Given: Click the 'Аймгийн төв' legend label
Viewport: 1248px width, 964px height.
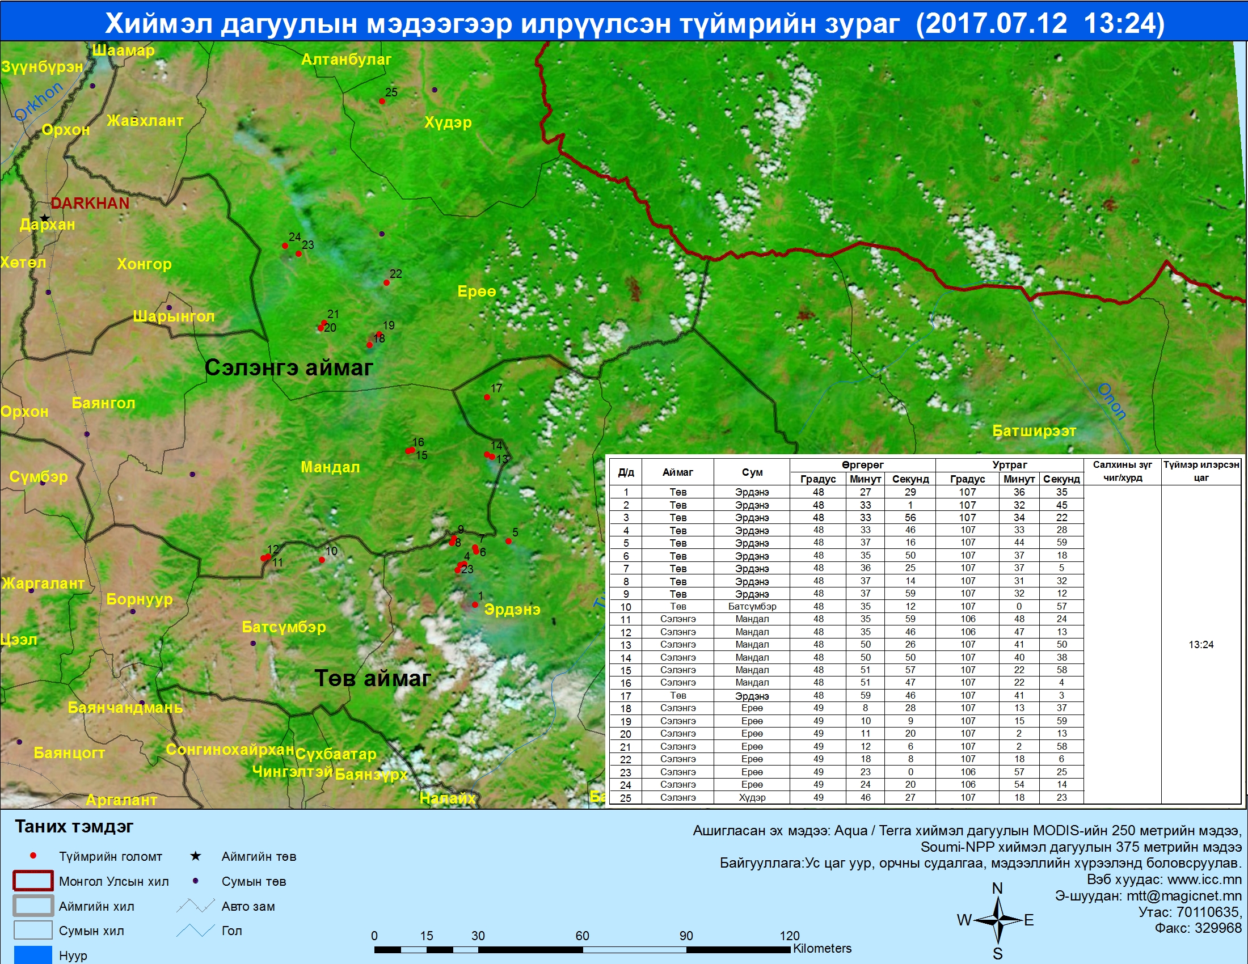Looking at the screenshot, I should coord(259,856).
